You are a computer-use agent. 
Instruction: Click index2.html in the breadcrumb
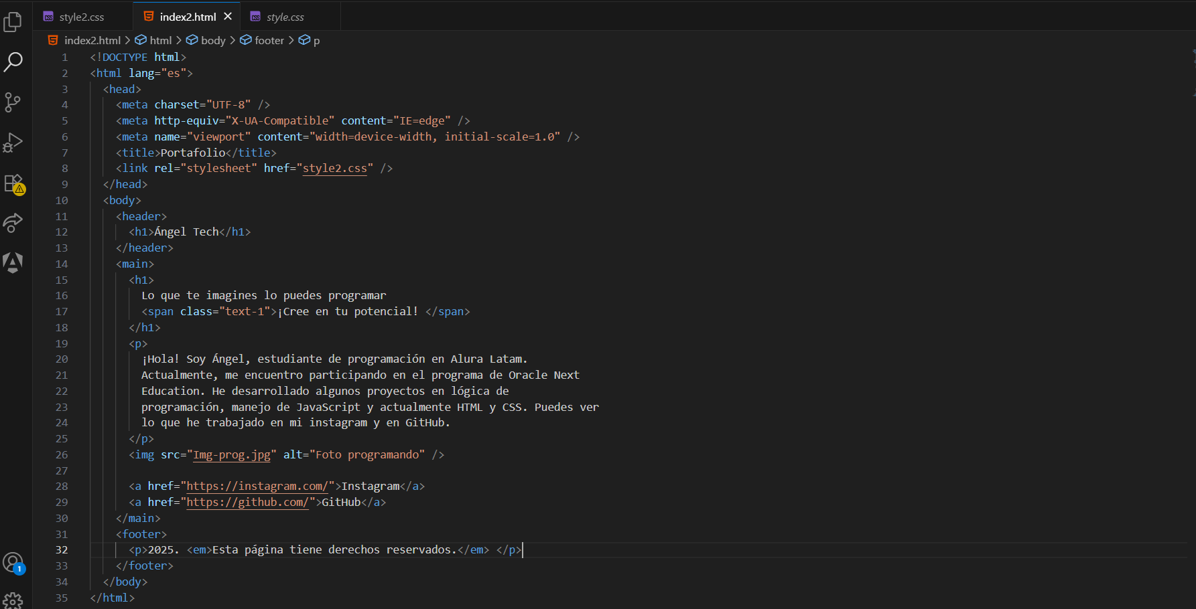click(92, 40)
